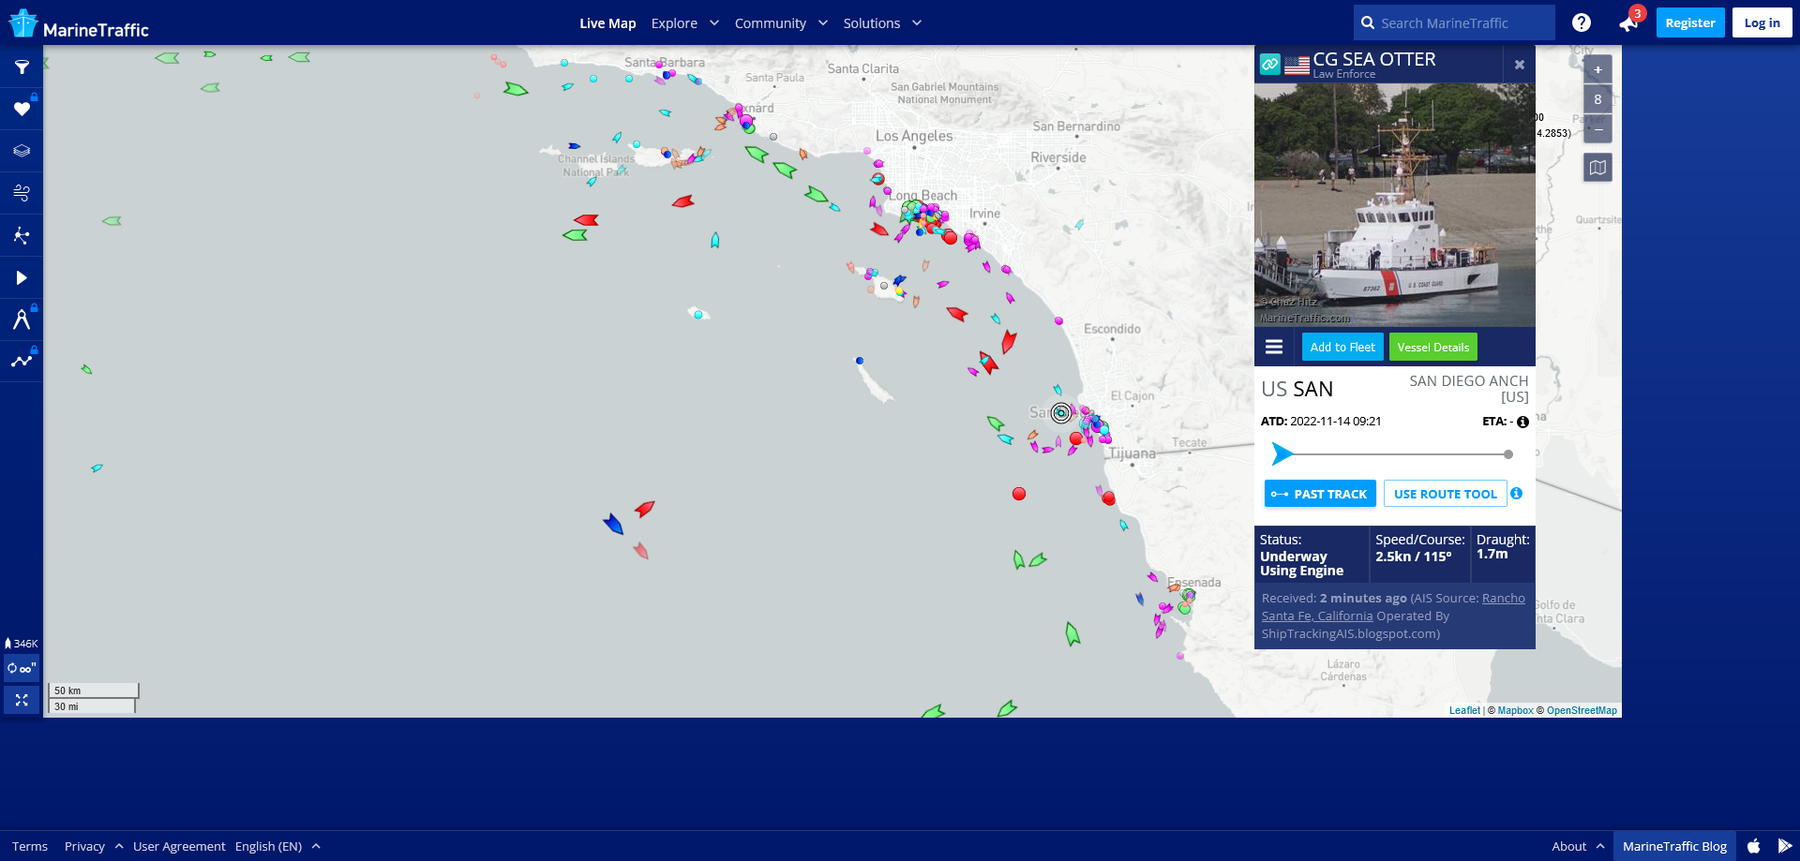Click the Register button
This screenshot has height=861, width=1800.
pos(1690,22)
